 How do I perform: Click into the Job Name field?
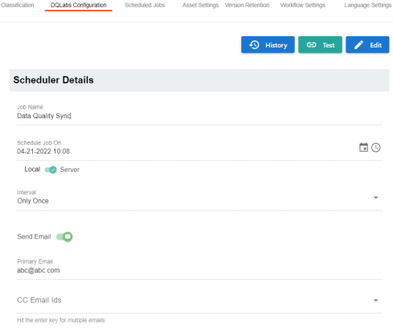click(199, 116)
